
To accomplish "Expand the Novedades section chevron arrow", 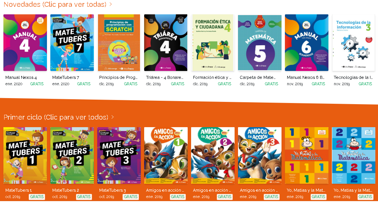I will 110,4.
